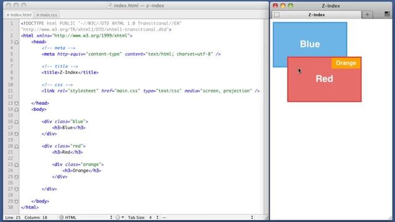Place cursor on h3 Orange line

(x=82, y=171)
